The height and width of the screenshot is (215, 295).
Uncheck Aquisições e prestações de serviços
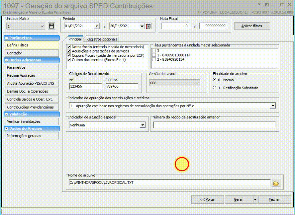tap(69, 51)
